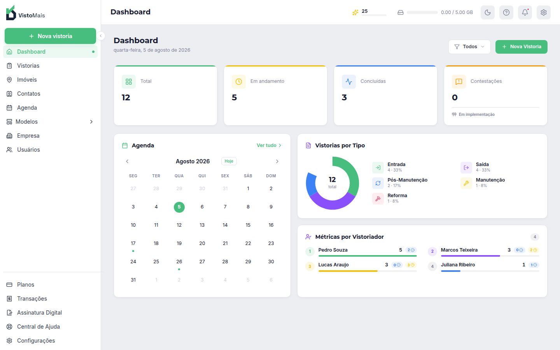Click the Contestações message icon
Image resolution: width=560 pixels, height=350 pixels.
coord(459,82)
